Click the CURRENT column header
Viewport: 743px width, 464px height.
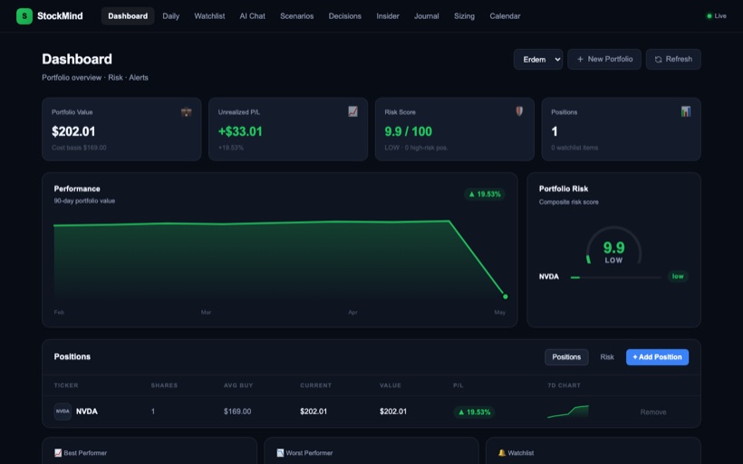(x=315, y=385)
